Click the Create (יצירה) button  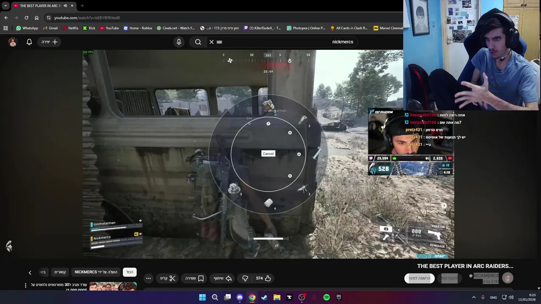pyautogui.click(x=49, y=42)
